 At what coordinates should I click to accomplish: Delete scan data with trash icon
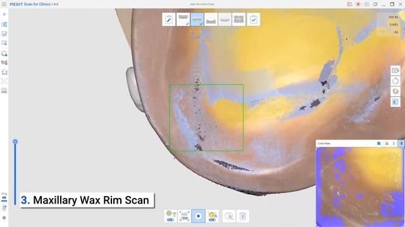242,216
